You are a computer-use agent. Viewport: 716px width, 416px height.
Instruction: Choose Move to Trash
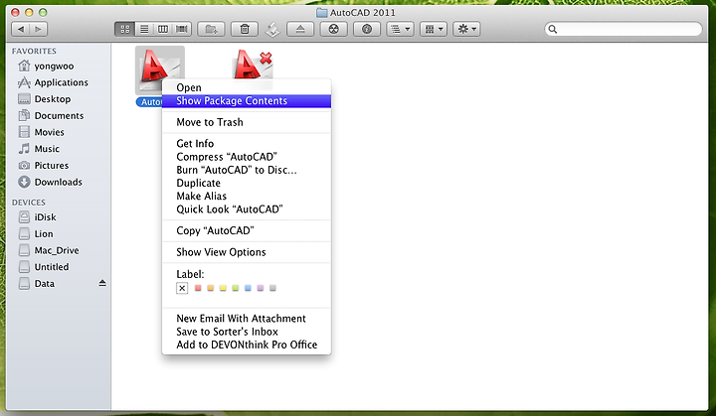[247, 122]
